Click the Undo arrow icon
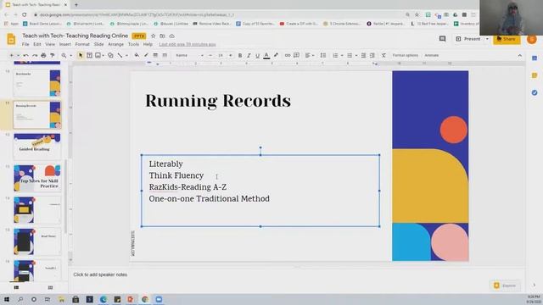The height and width of the screenshot is (305, 543). tap(26, 55)
